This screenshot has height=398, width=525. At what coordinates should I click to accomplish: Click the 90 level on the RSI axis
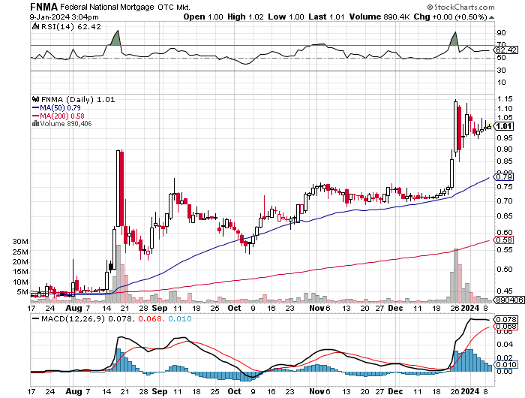[501, 33]
